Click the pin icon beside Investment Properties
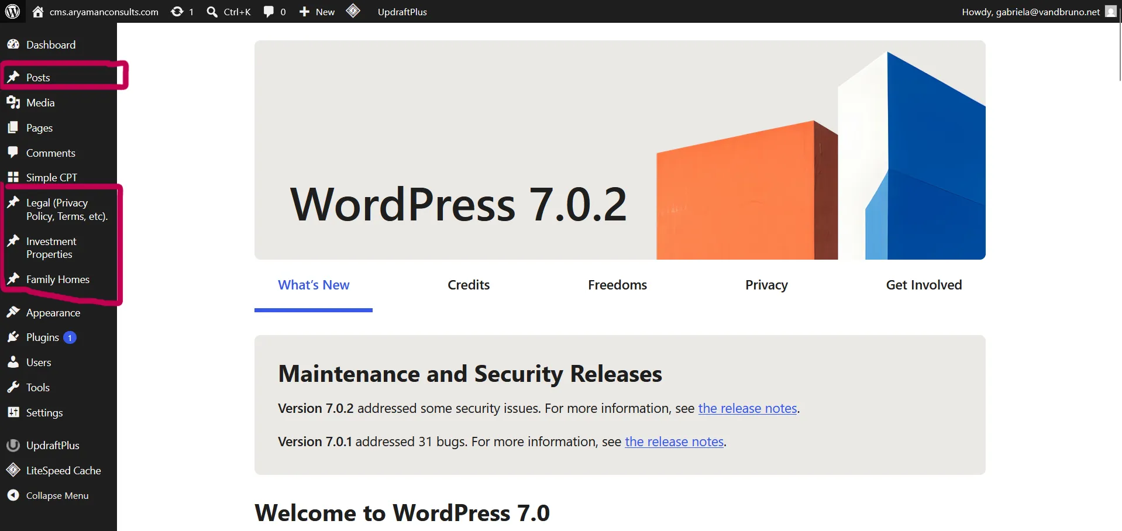1122x531 pixels. (x=13, y=240)
